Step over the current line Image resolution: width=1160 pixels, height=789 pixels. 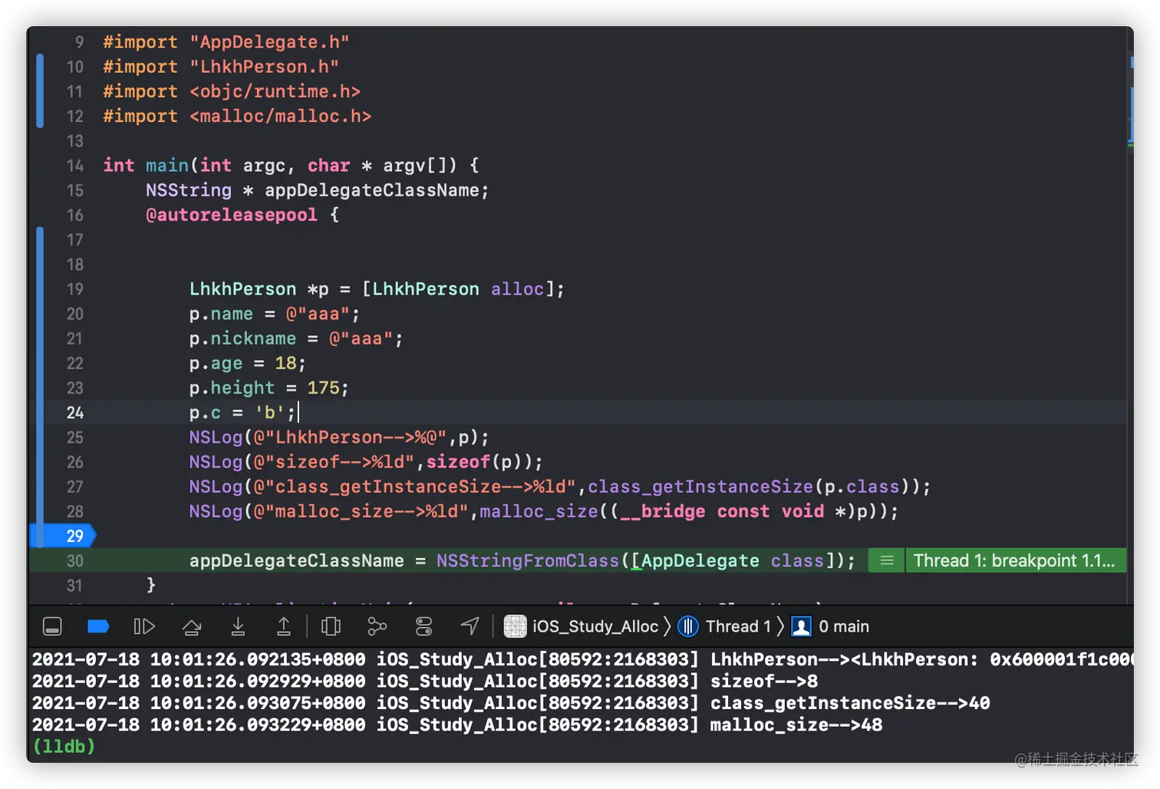(x=192, y=627)
